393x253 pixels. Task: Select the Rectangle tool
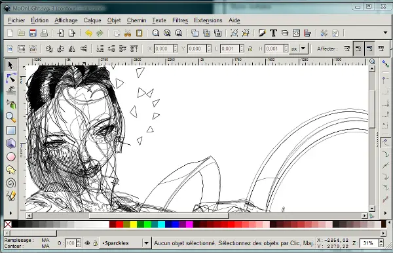point(10,130)
